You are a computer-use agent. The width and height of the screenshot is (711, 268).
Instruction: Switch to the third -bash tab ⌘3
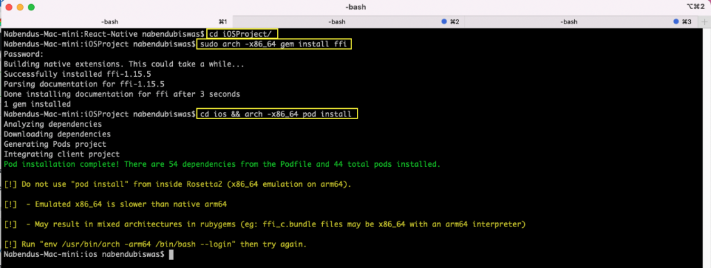point(581,21)
